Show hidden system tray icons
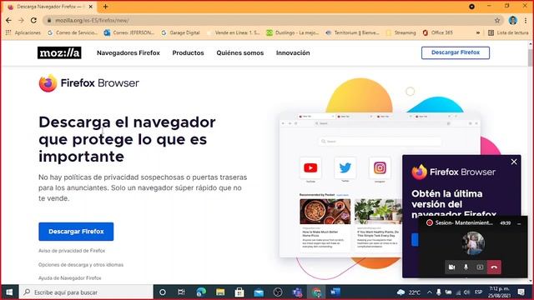Screen dimensions: 534x300 click(x=430, y=292)
